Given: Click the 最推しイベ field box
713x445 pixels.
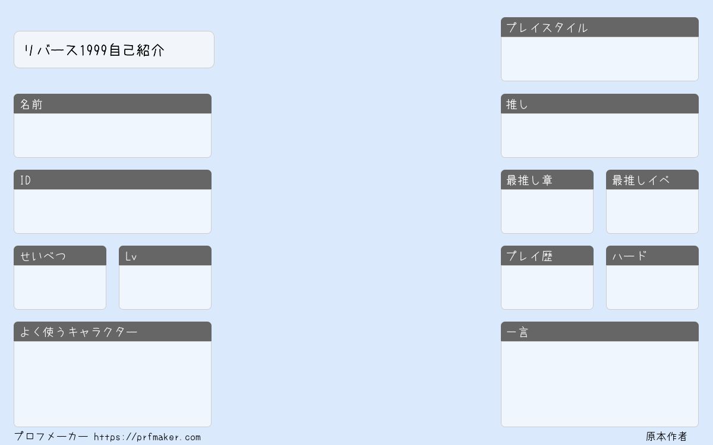Looking at the screenshot, I should (652, 211).
